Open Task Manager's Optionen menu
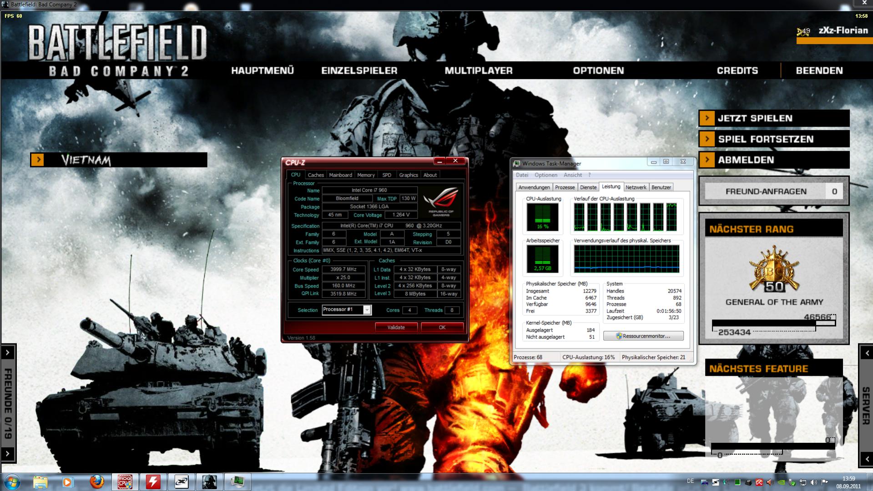Screen dimensions: 873x491 [546, 175]
